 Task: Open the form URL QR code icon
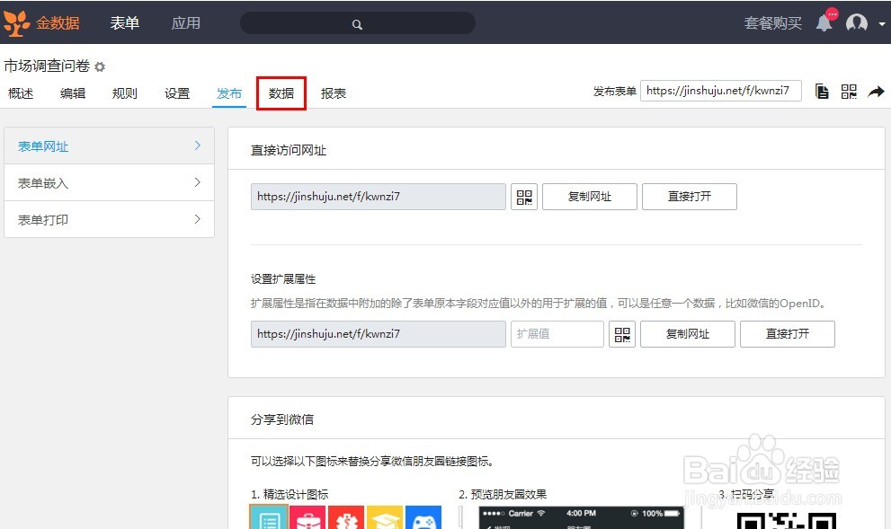pyautogui.click(x=524, y=196)
